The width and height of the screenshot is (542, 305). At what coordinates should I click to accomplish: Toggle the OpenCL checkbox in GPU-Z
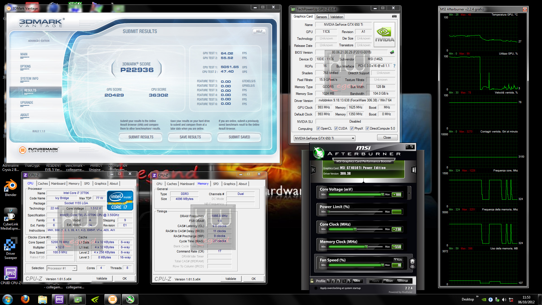tap(318, 128)
